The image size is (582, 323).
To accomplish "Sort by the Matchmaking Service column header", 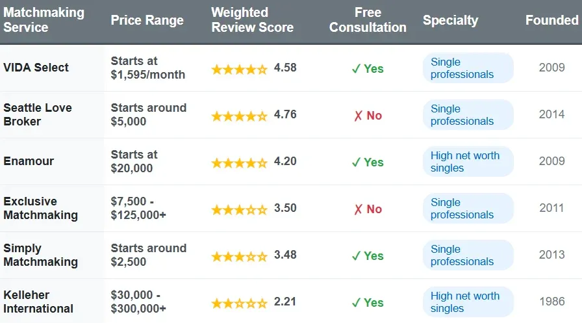I will click(x=44, y=20).
